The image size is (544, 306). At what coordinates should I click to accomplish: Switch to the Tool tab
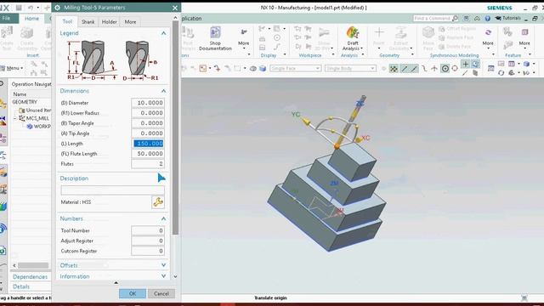[67, 21]
